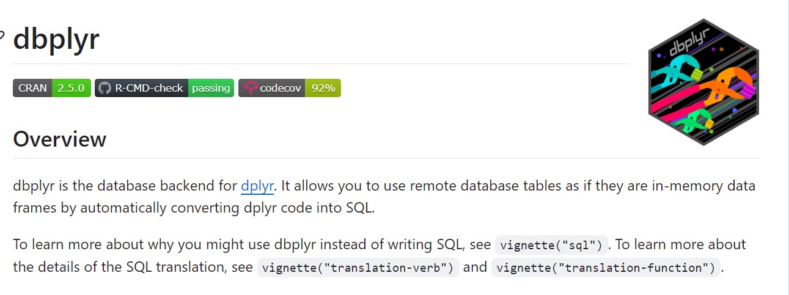Click the green passing status segment
This screenshot has height=295, width=789.
coord(211,88)
